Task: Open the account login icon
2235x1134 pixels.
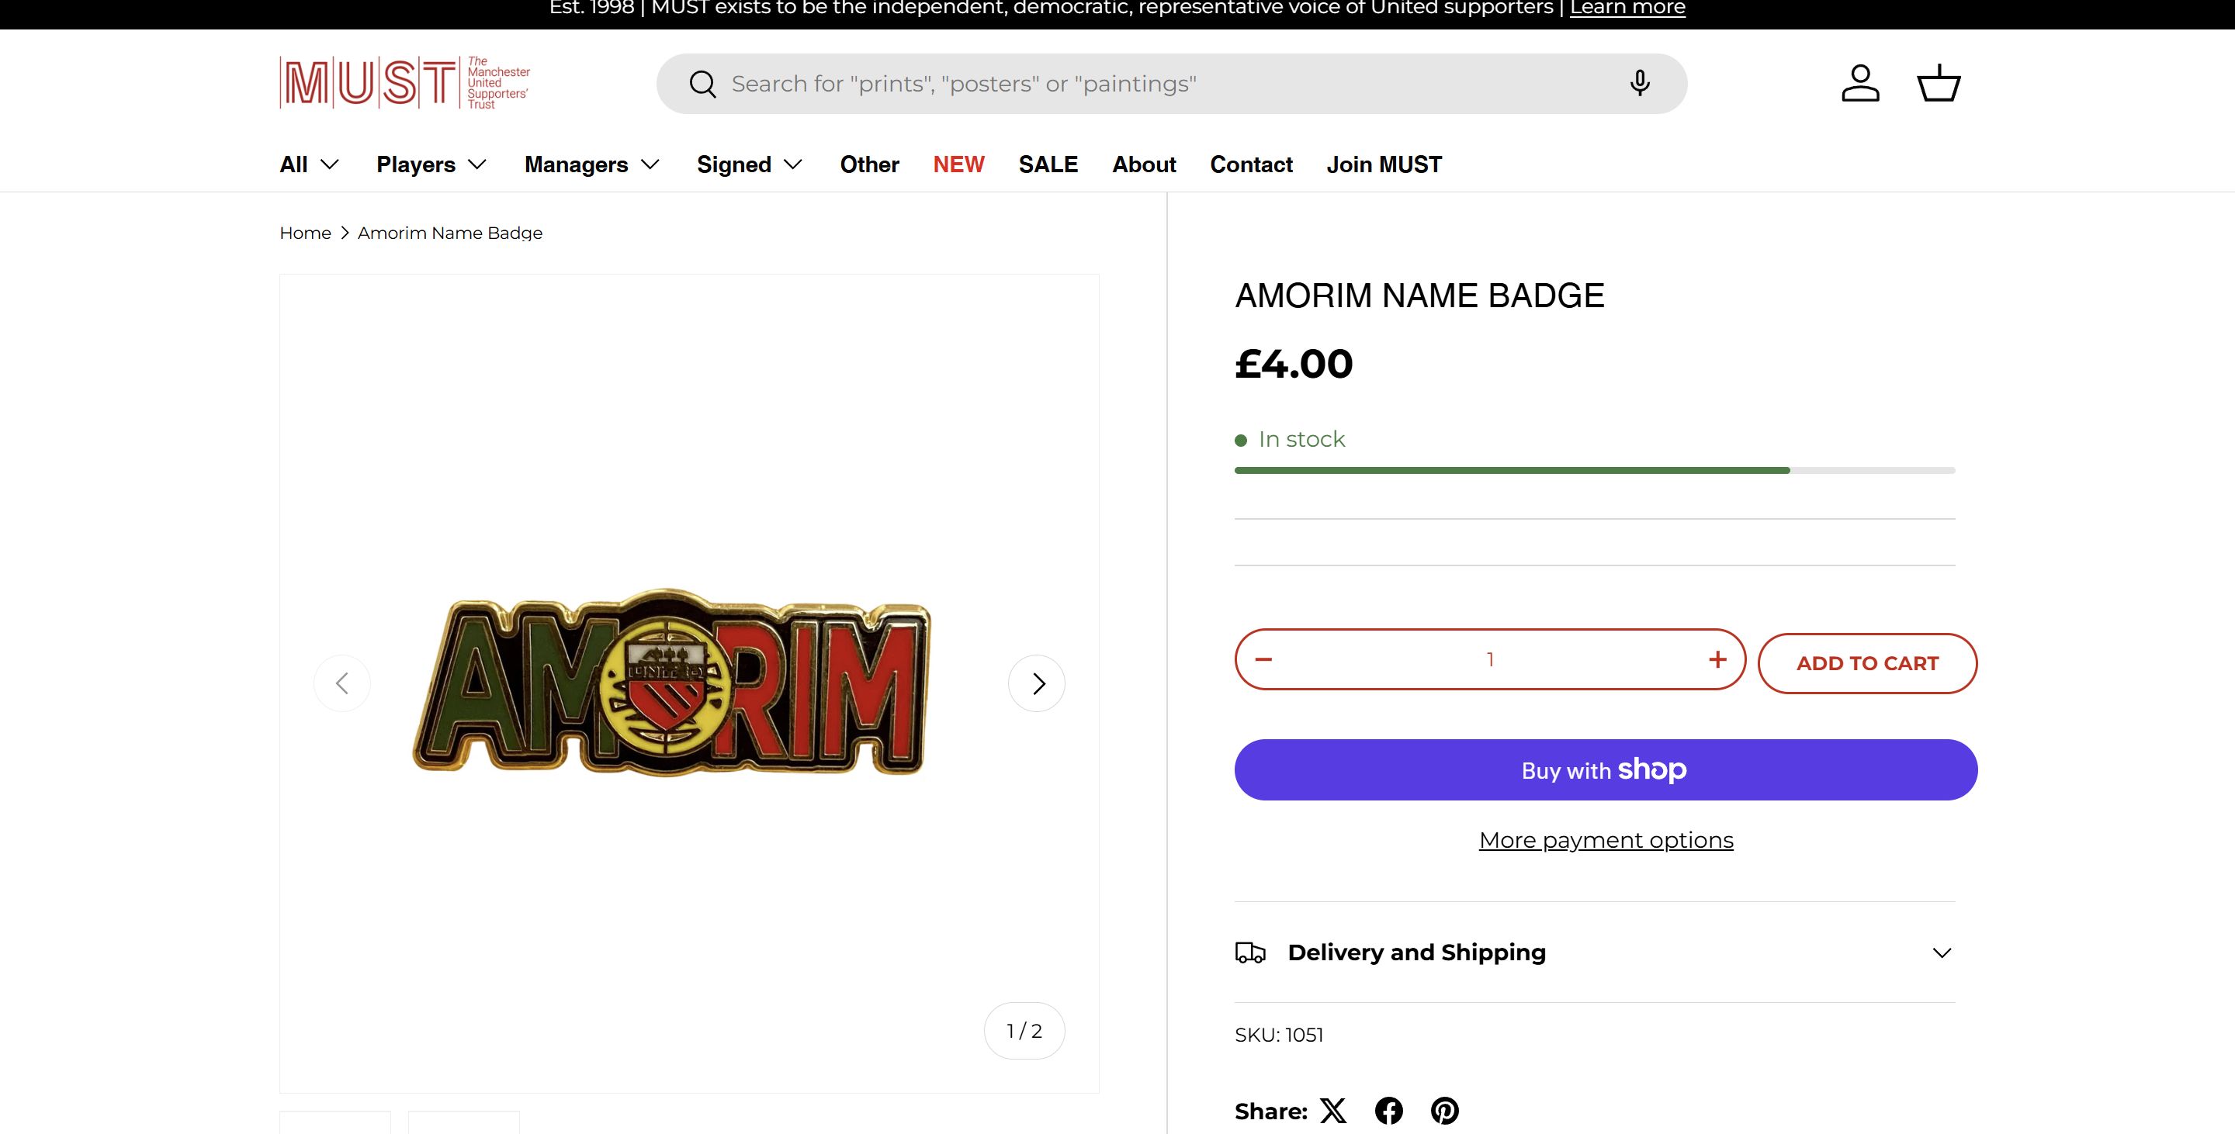Action: click(1860, 83)
